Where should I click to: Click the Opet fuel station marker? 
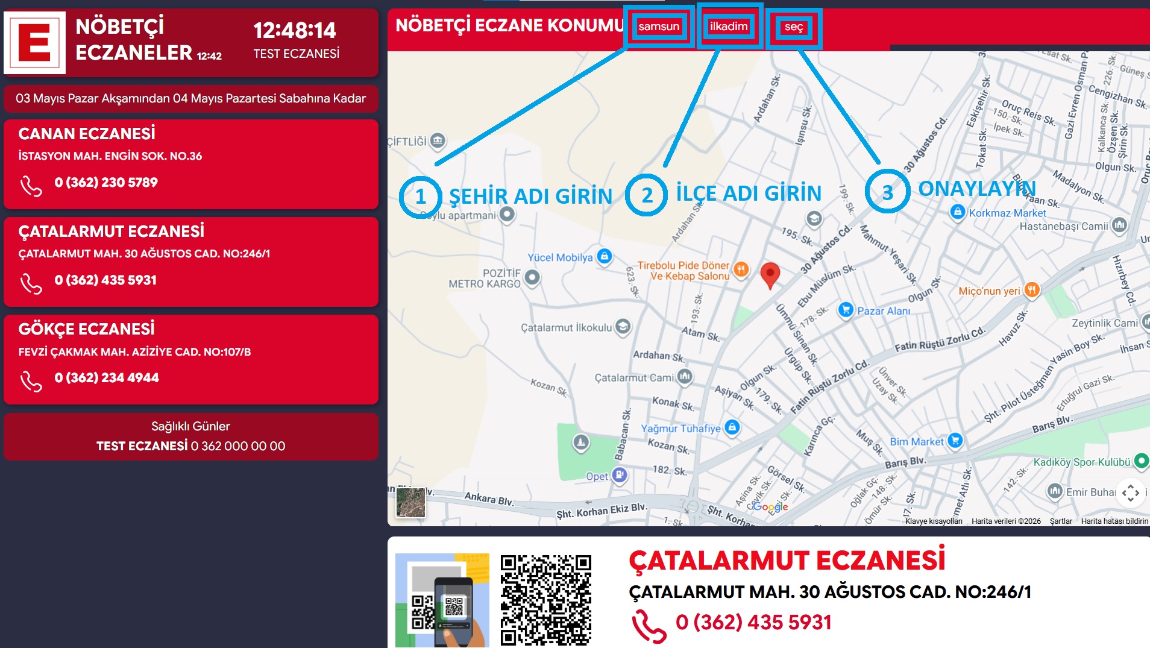[x=620, y=475]
